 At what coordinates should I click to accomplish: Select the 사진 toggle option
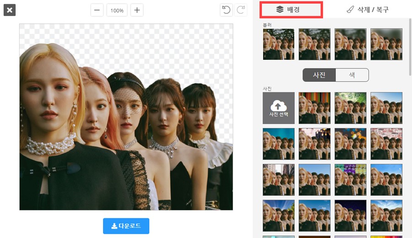click(319, 75)
